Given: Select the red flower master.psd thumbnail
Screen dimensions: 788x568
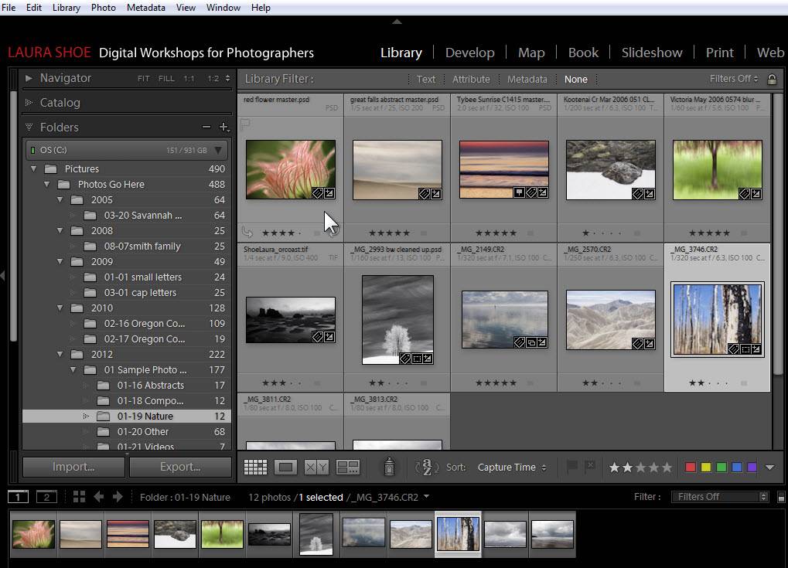Looking at the screenshot, I should (x=291, y=169).
